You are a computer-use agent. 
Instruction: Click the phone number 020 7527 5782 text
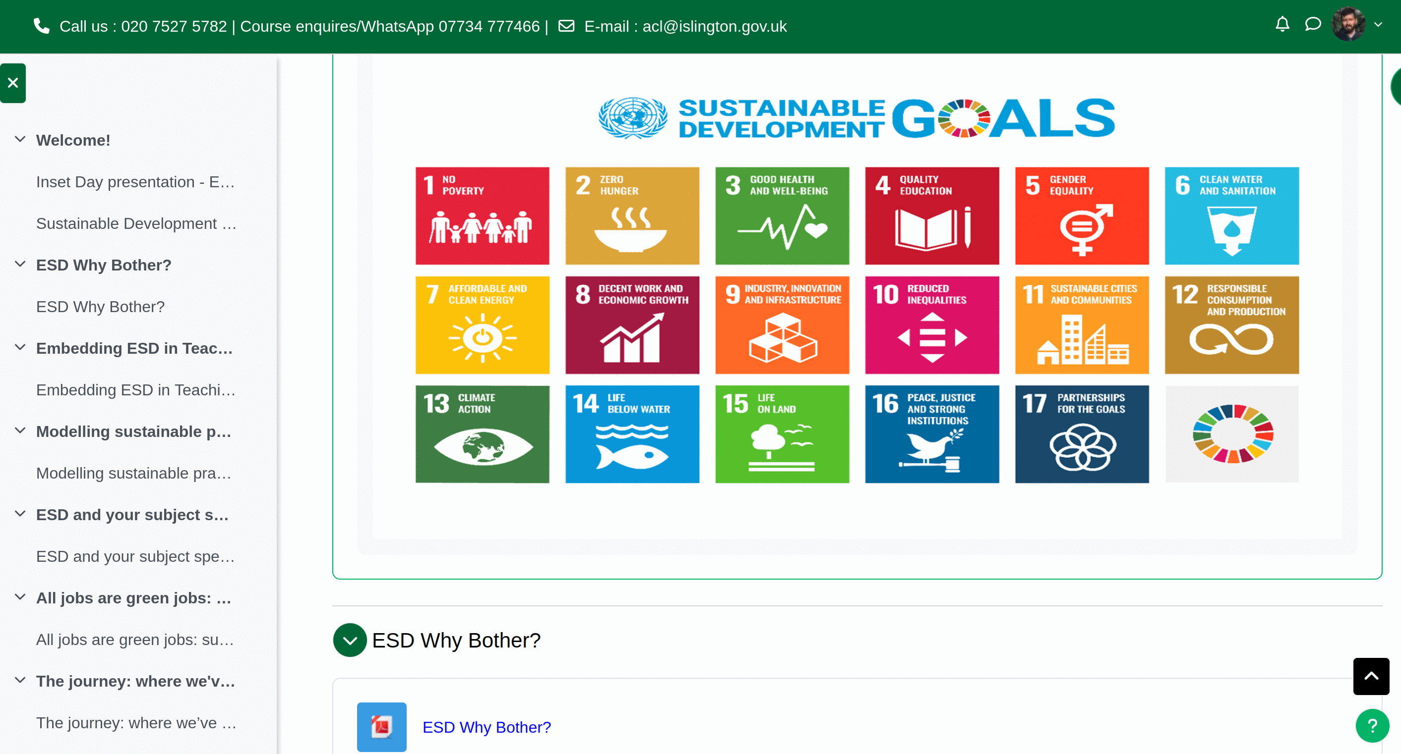tap(174, 26)
